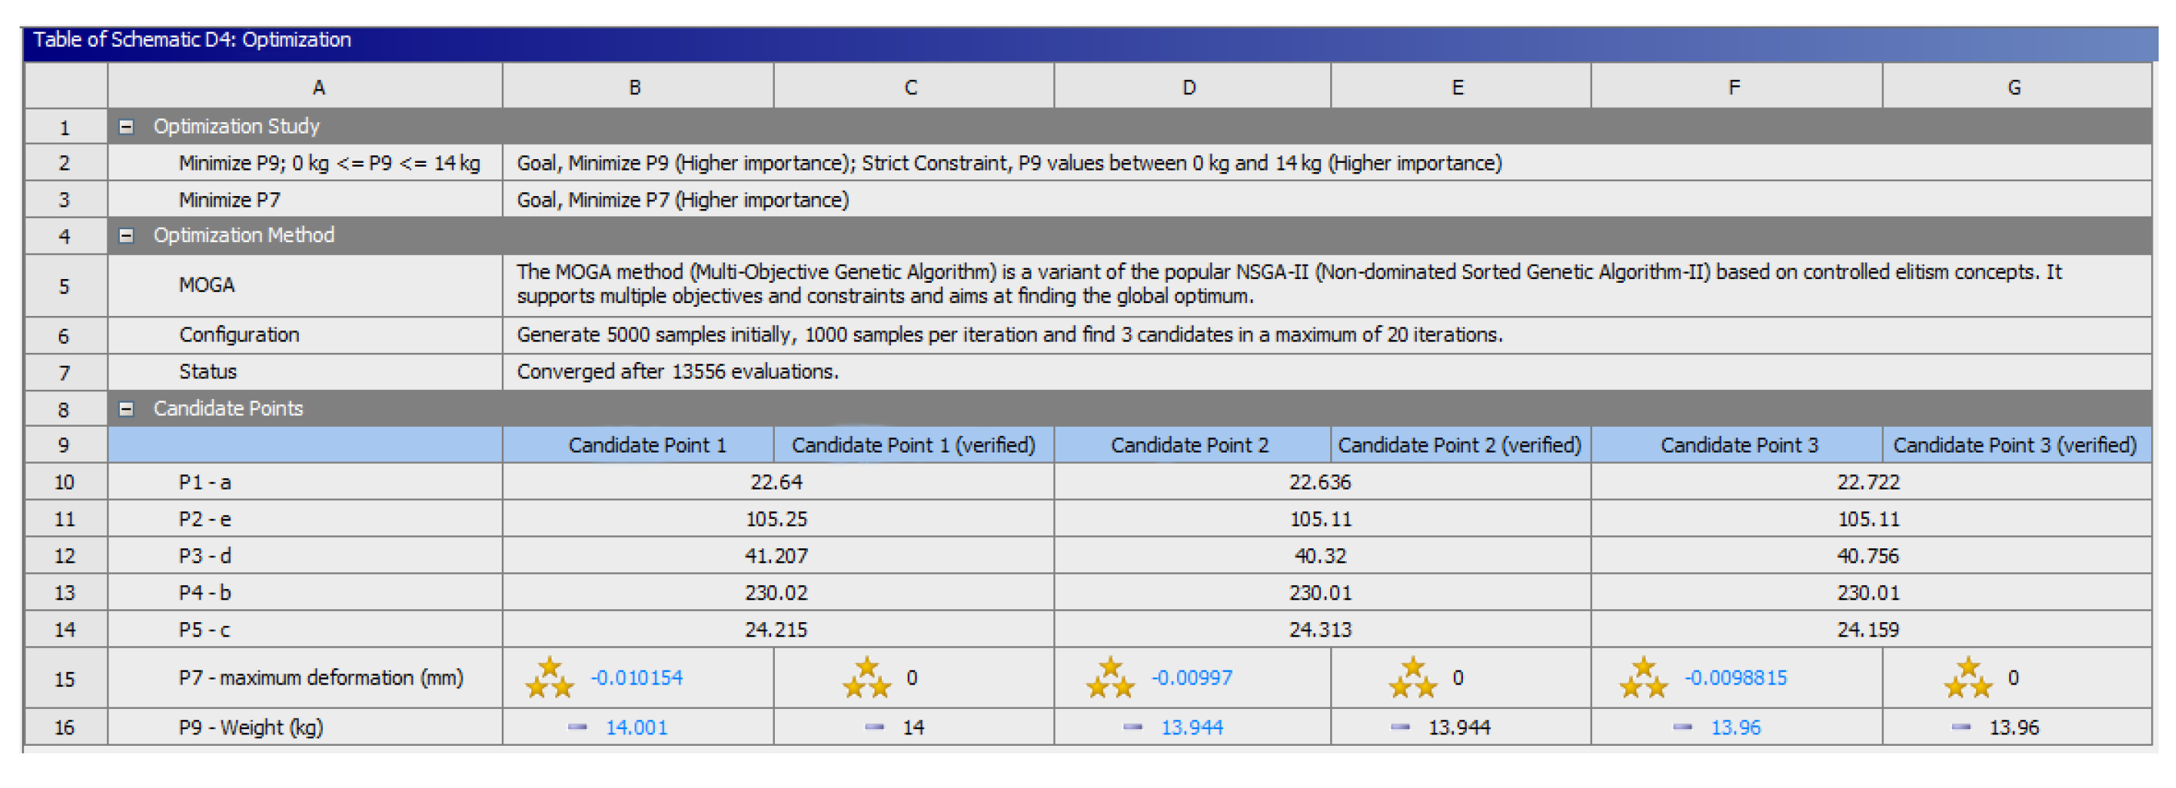The width and height of the screenshot is (2176, 788).
Task: Click dash icon beside weight 14.001
Action: 577,727
